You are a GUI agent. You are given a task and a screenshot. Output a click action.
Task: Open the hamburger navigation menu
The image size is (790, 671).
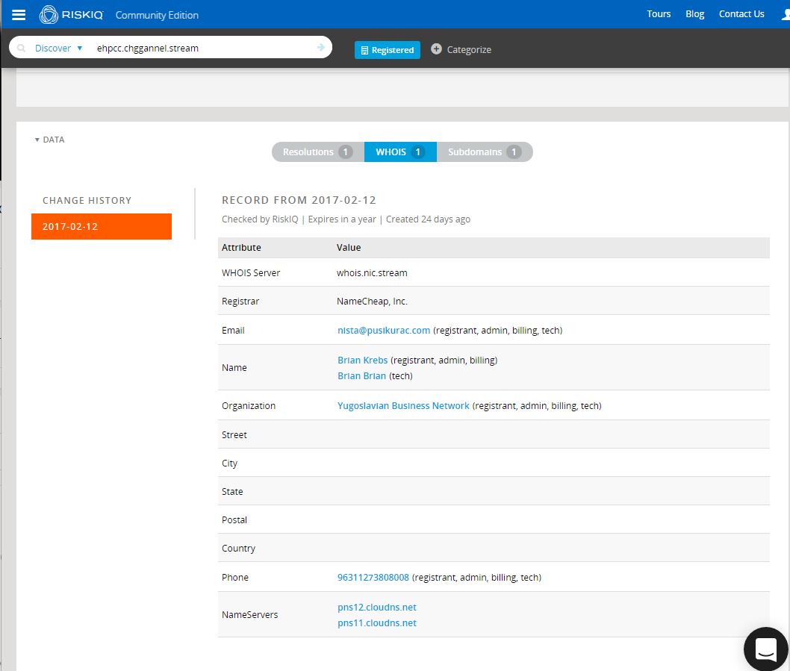click(19, 15)
